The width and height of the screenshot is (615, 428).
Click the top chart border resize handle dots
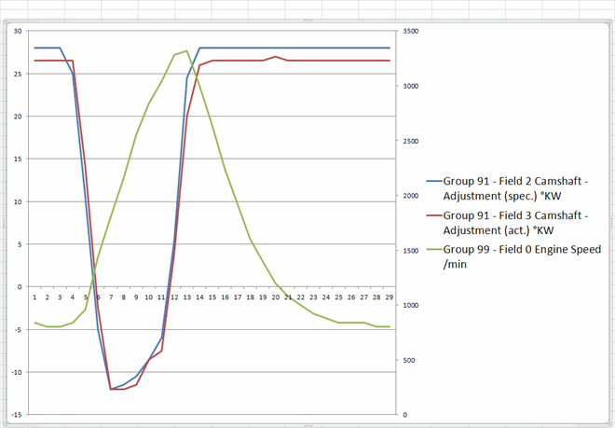pos(307,21)
